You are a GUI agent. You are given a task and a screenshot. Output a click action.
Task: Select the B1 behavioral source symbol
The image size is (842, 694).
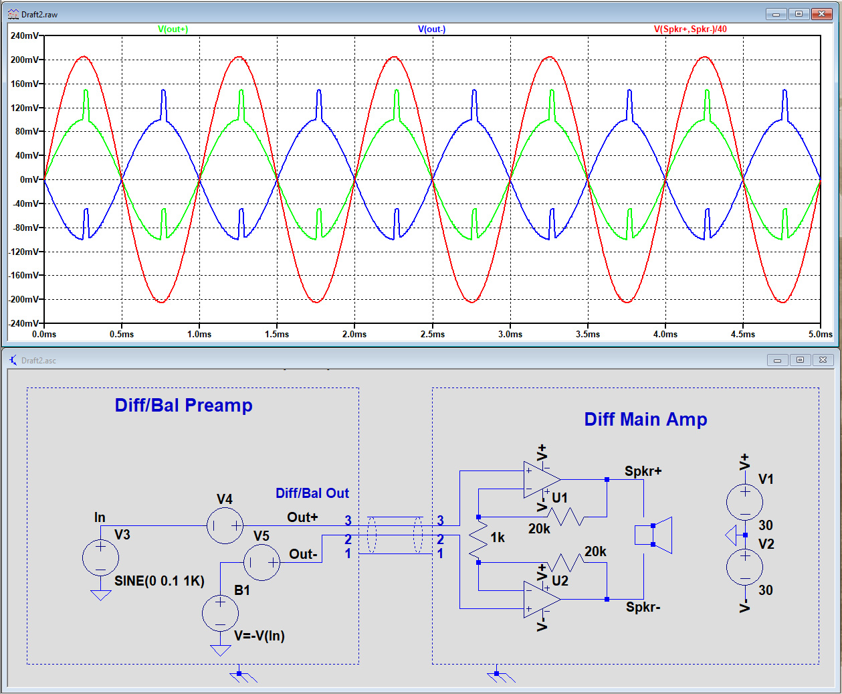coord(220,613)
